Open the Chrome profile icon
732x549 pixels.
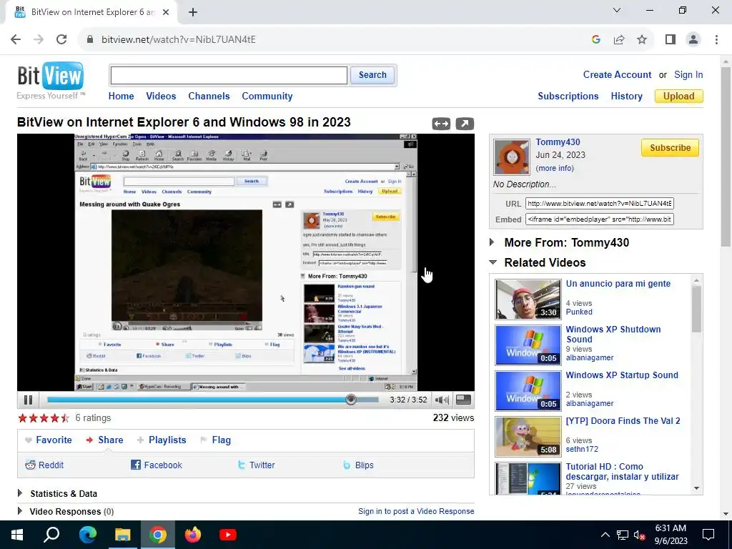[693, 40]
